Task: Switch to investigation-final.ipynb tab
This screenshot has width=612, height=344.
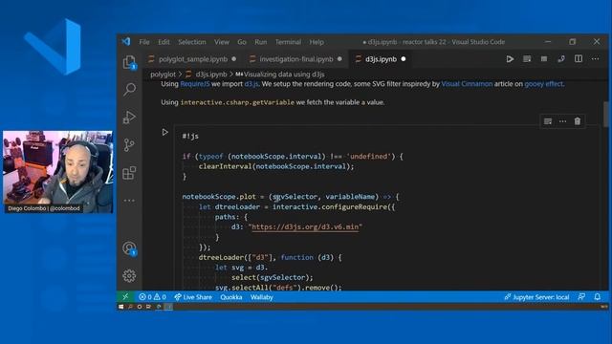Action: (x=296, y=59)
